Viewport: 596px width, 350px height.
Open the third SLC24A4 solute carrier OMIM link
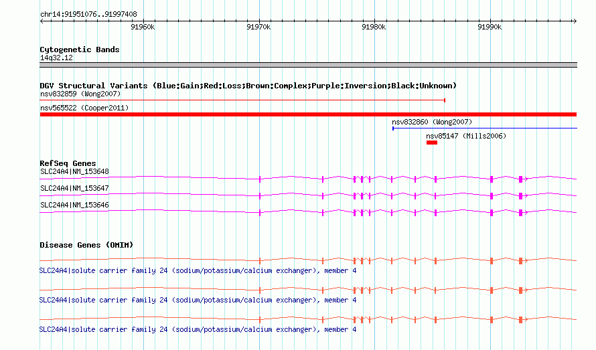(x=198, y=329)
